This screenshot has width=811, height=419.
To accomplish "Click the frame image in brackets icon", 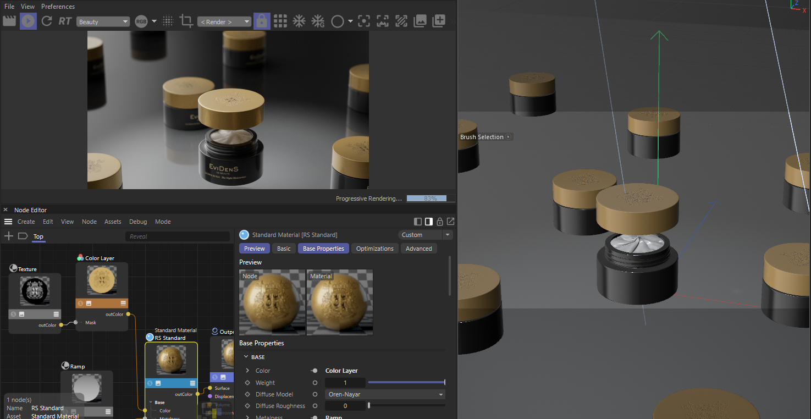I will pyautogui.click(x=383, y=21).
